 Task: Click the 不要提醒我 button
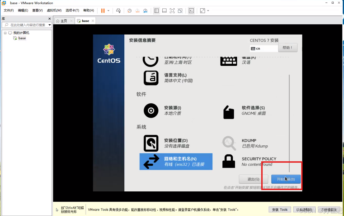(x=329, y=210)
